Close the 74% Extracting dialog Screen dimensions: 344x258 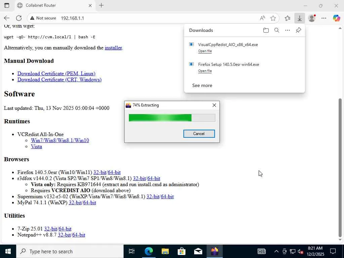[214, 105]
